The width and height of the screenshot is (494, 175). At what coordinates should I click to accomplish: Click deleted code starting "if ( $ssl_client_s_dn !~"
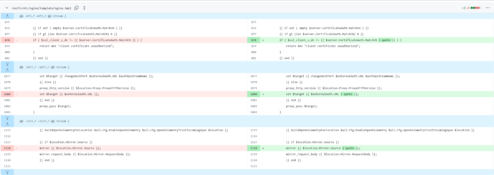click(x=87, y=40)
